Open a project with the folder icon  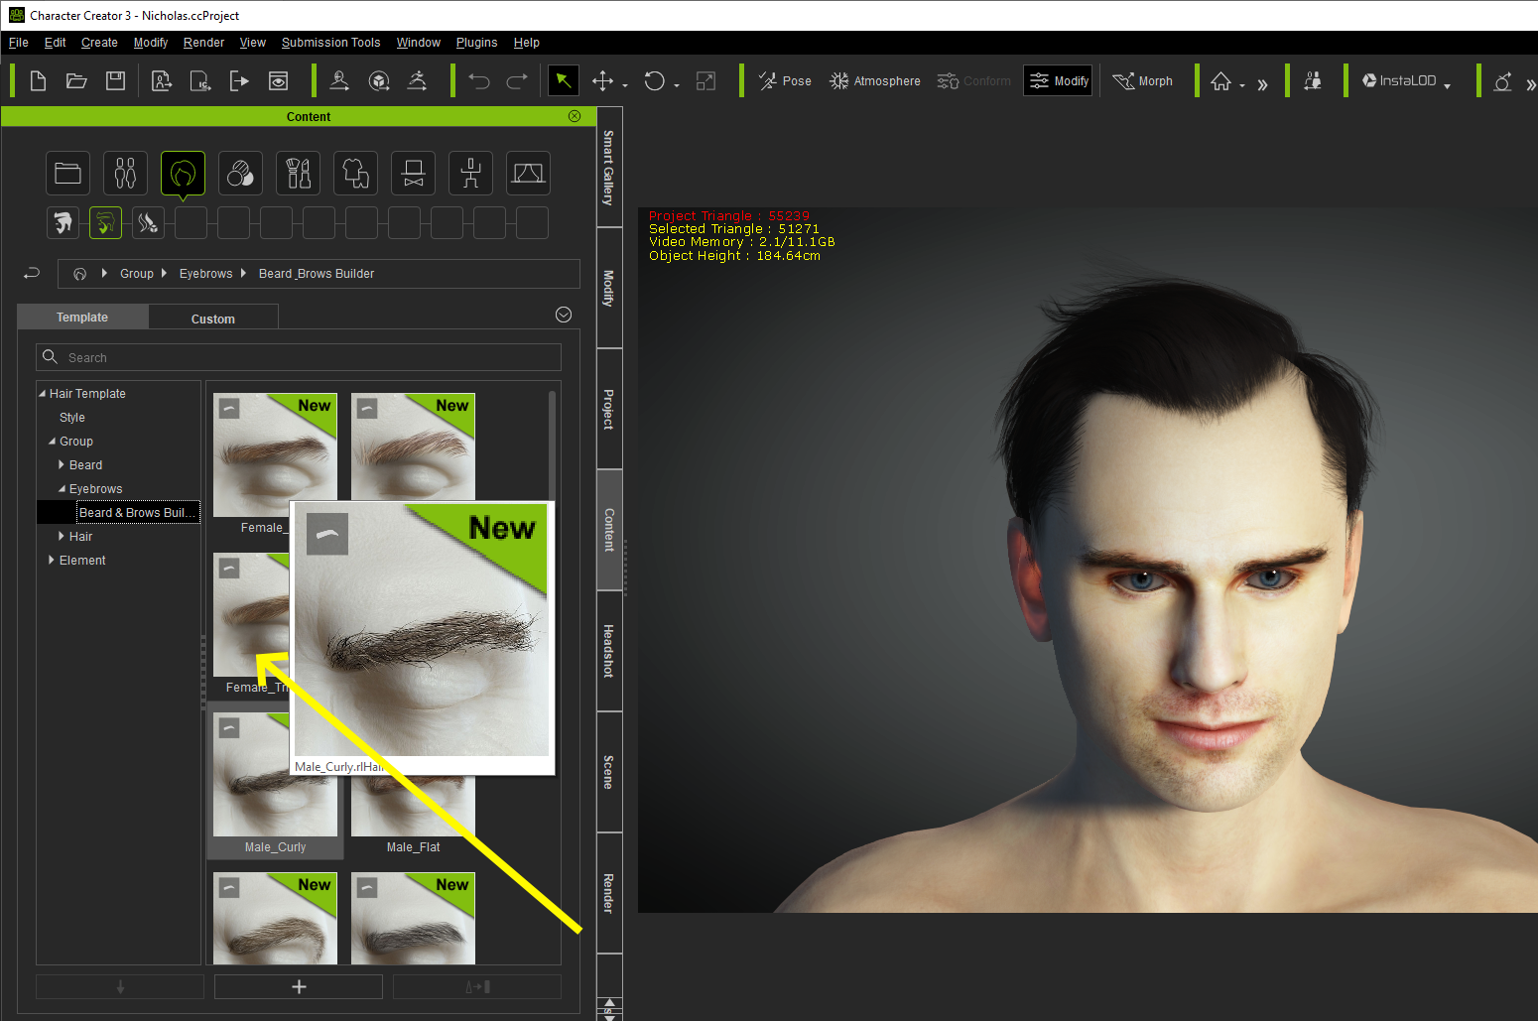coord(76,81)
